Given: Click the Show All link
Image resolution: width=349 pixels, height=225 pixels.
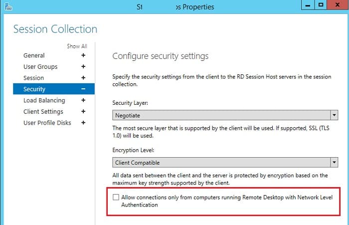Looking at the screenshot, I should pos(77,46).
